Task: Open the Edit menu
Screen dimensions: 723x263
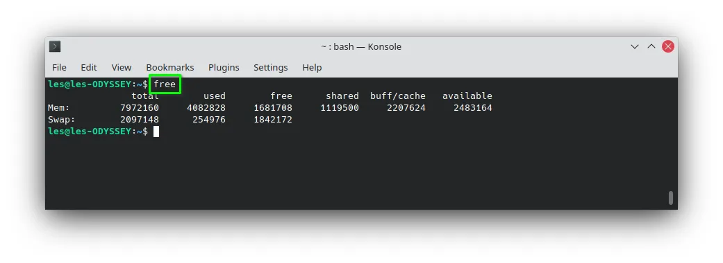Action: coord(88,67)
